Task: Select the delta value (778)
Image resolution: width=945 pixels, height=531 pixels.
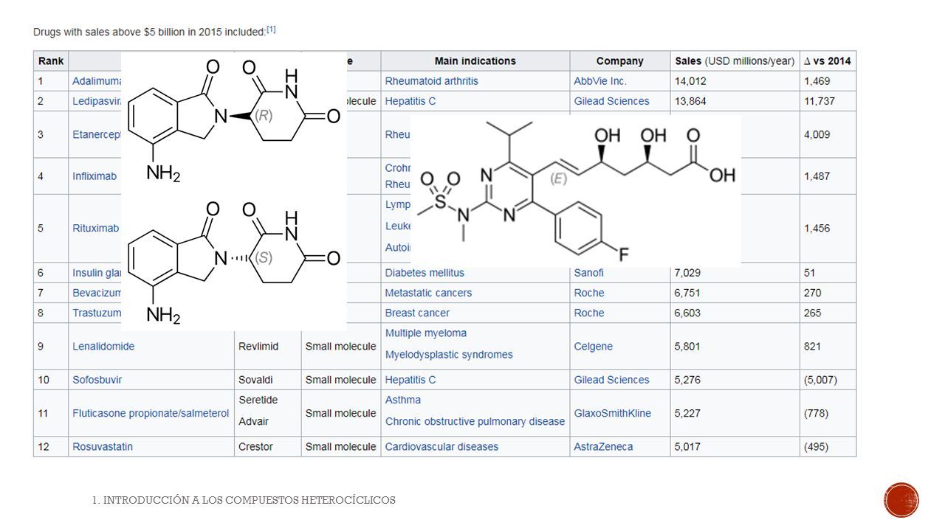Action: pyautogui.click(x=817, y=413)
